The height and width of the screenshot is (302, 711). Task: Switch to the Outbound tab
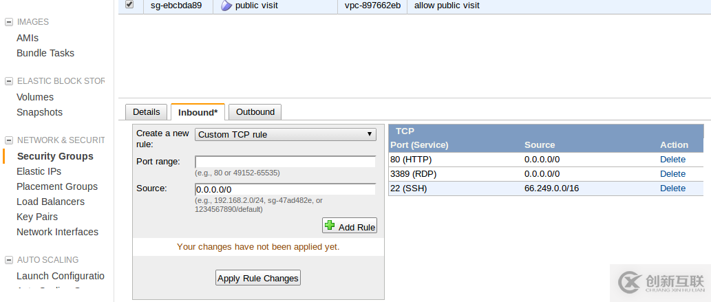(255, 112)
